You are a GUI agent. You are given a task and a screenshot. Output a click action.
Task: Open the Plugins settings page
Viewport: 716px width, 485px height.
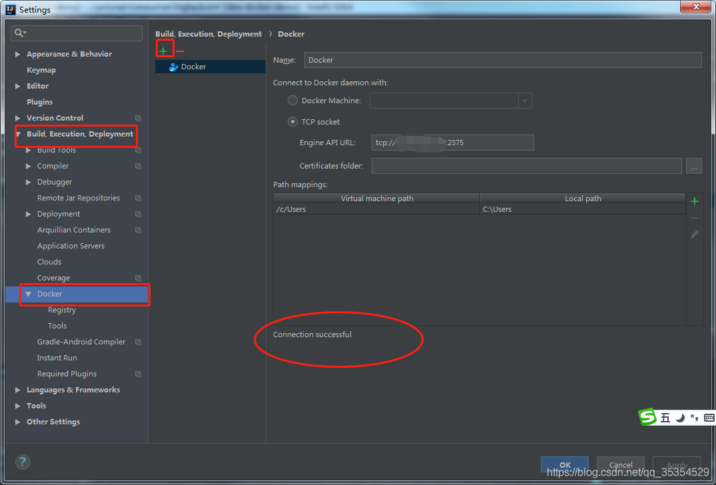click(39, 102)
